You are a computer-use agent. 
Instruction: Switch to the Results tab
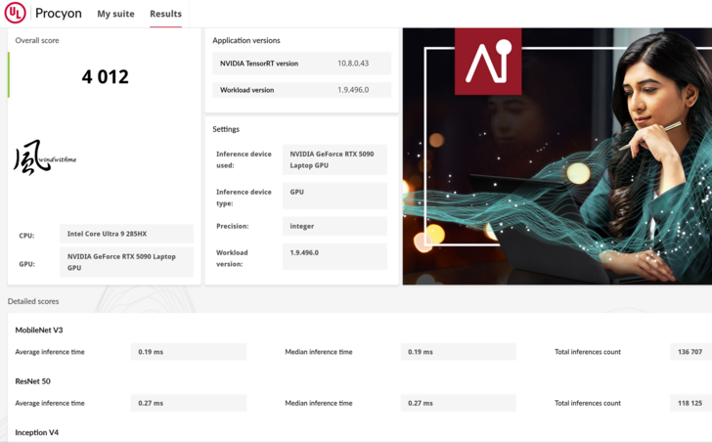coord(165,14)
